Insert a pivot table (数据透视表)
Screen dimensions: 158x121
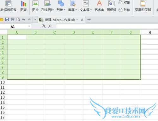[9, 6]
